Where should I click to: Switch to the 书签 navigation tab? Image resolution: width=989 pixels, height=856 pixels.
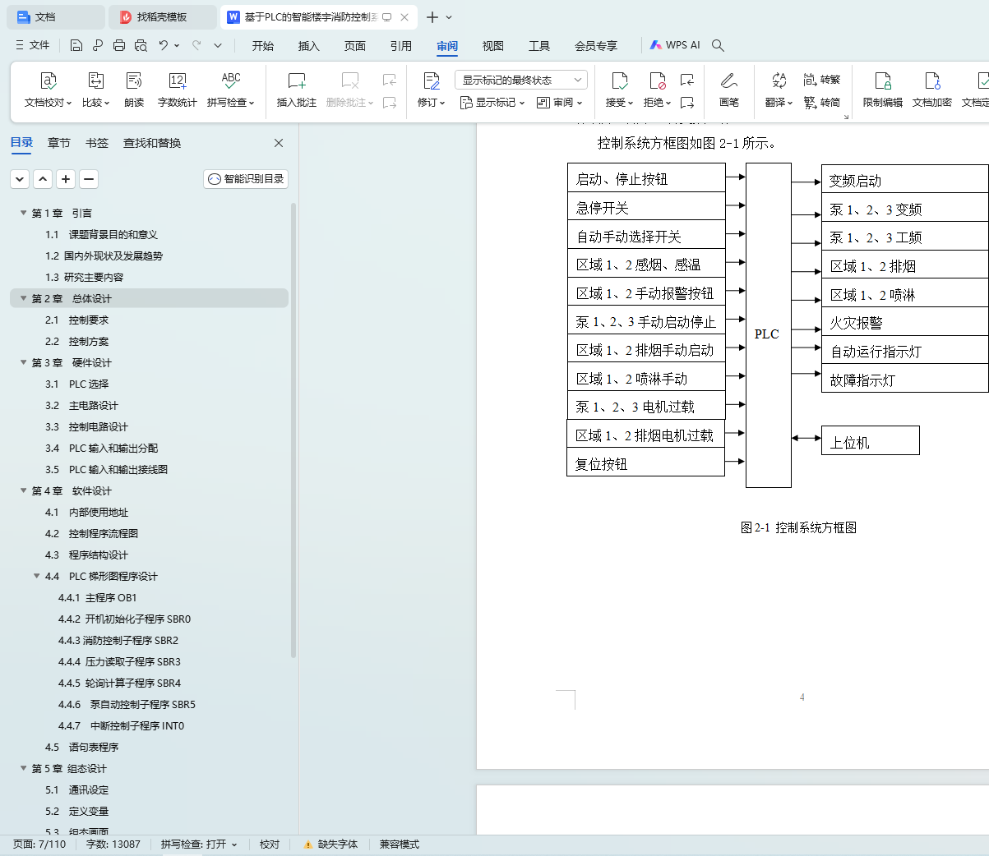click(97, 143)
